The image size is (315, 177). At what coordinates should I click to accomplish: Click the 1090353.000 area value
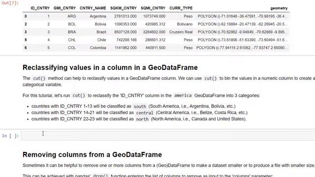tap(126, 24)
